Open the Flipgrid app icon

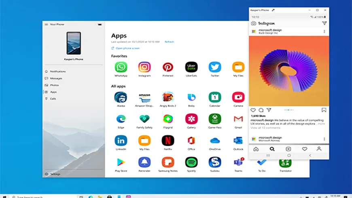tap(168, 119)
